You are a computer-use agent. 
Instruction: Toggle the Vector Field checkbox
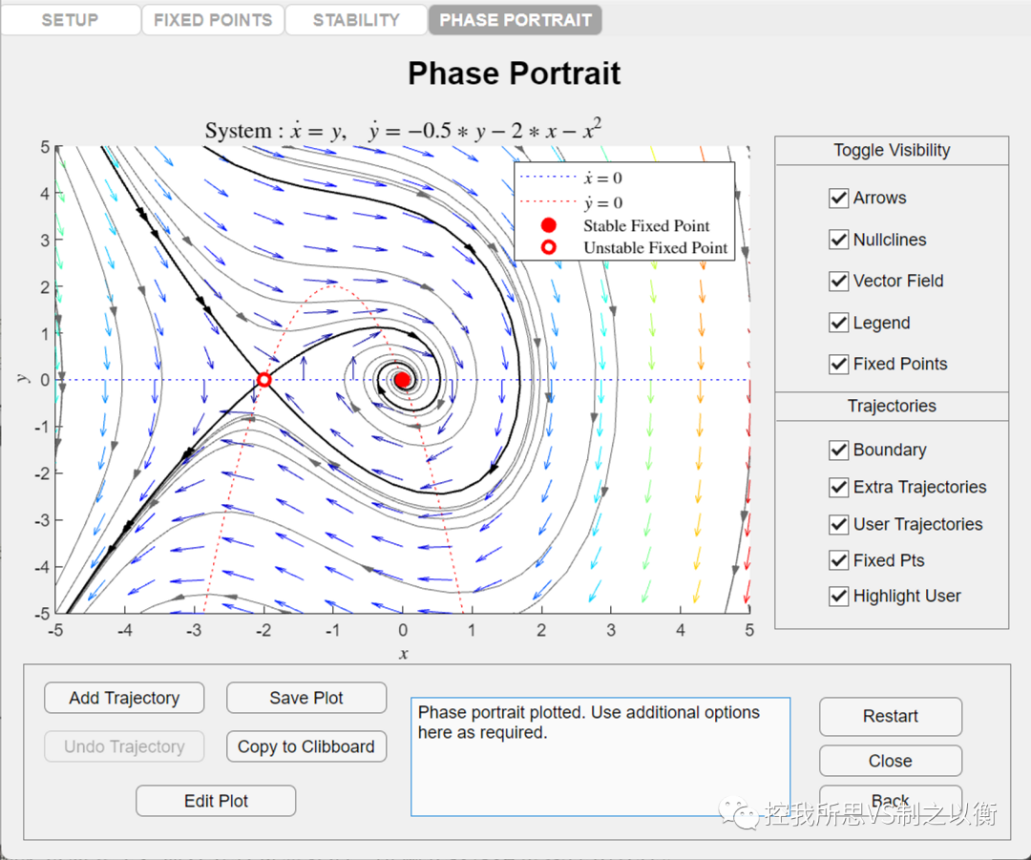(838, 281)
